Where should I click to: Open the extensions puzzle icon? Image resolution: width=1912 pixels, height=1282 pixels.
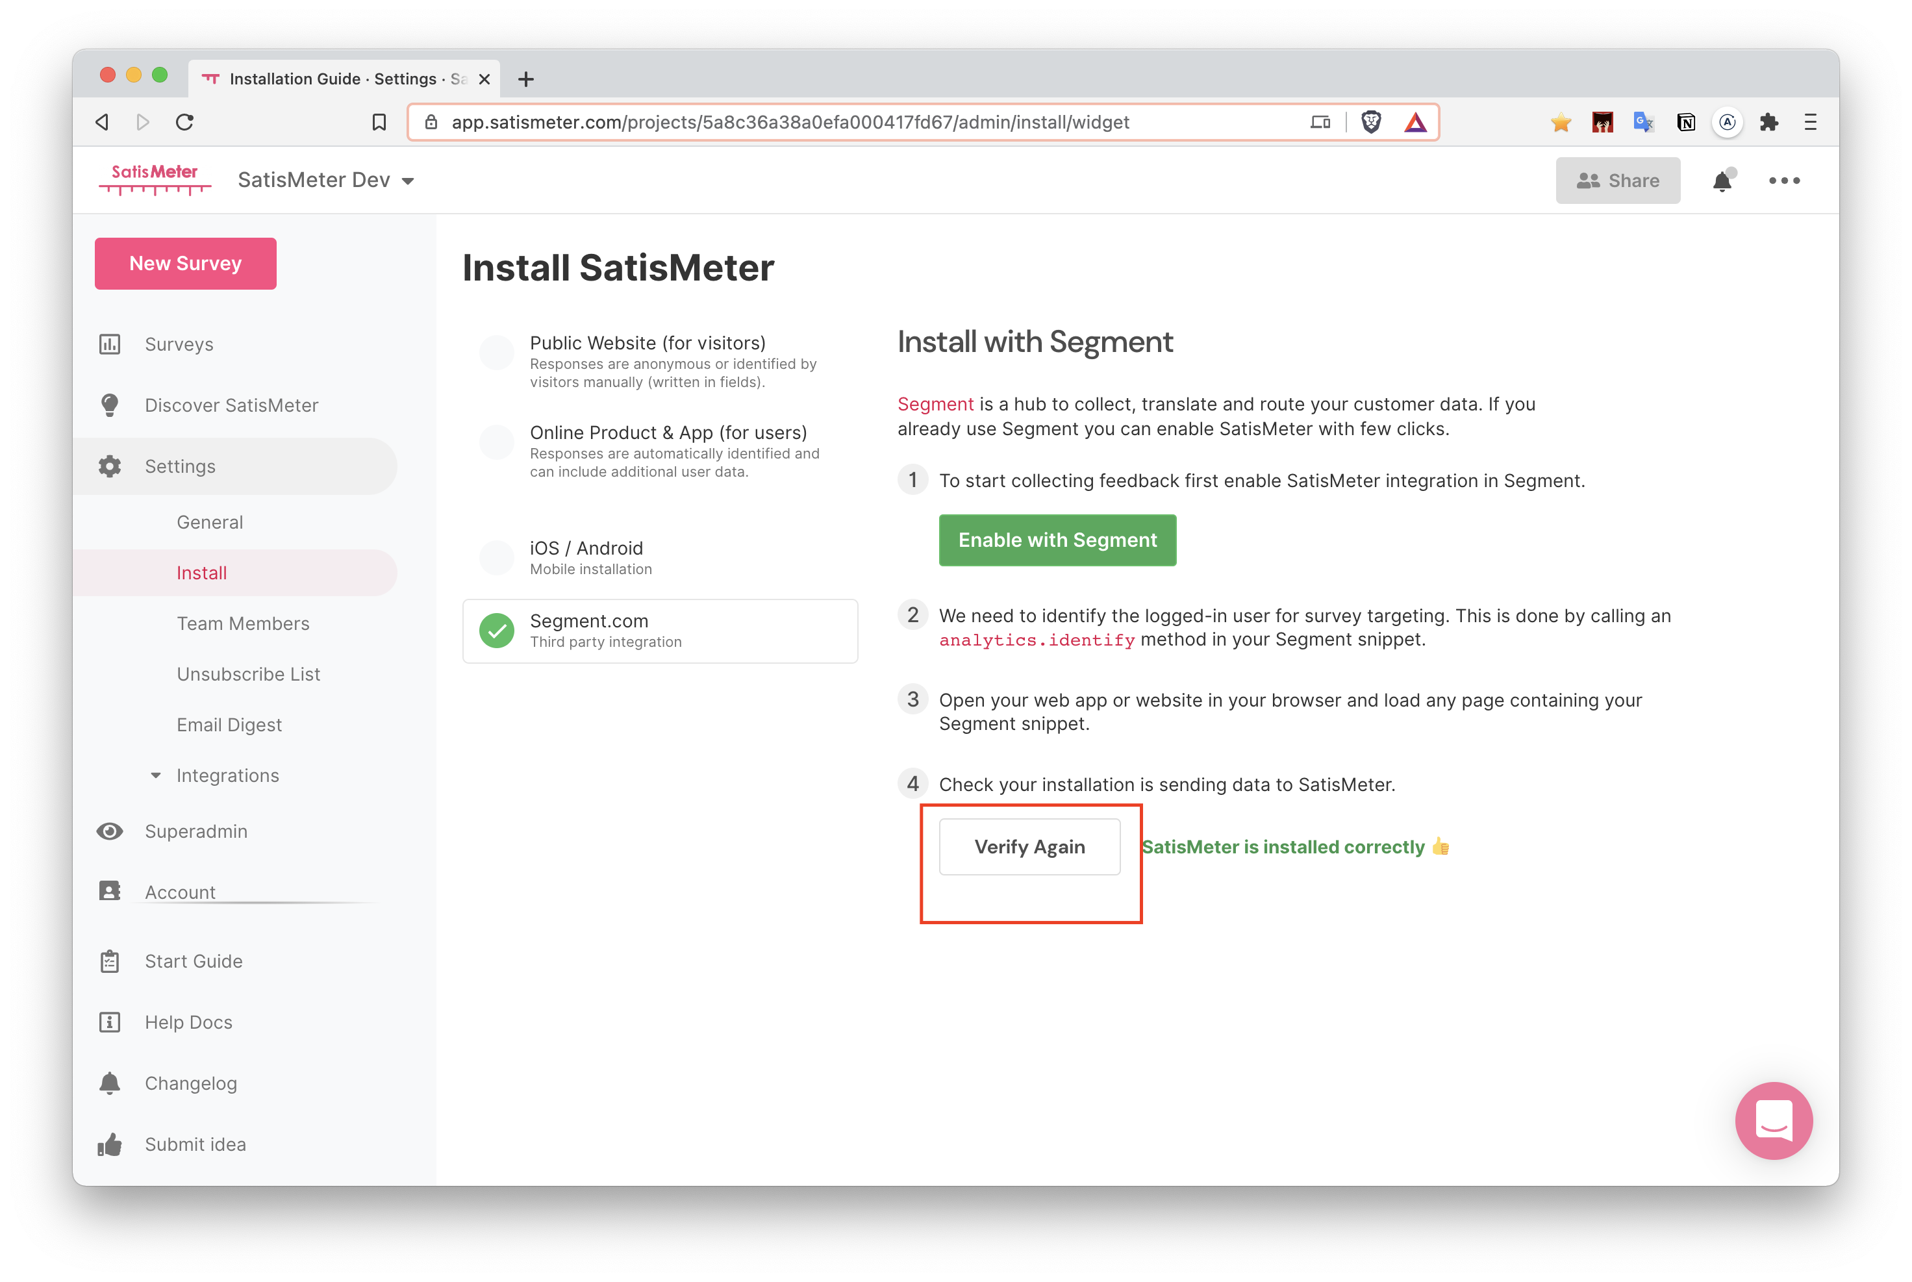pyautogui.click(x=1768, y=122)
